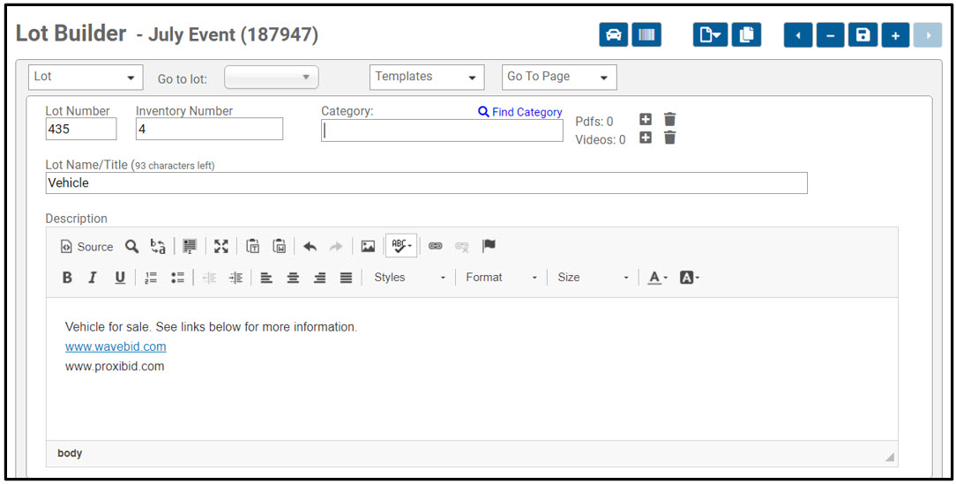
Task: Add new lot with plus button
Action: [x=895, y=35]
